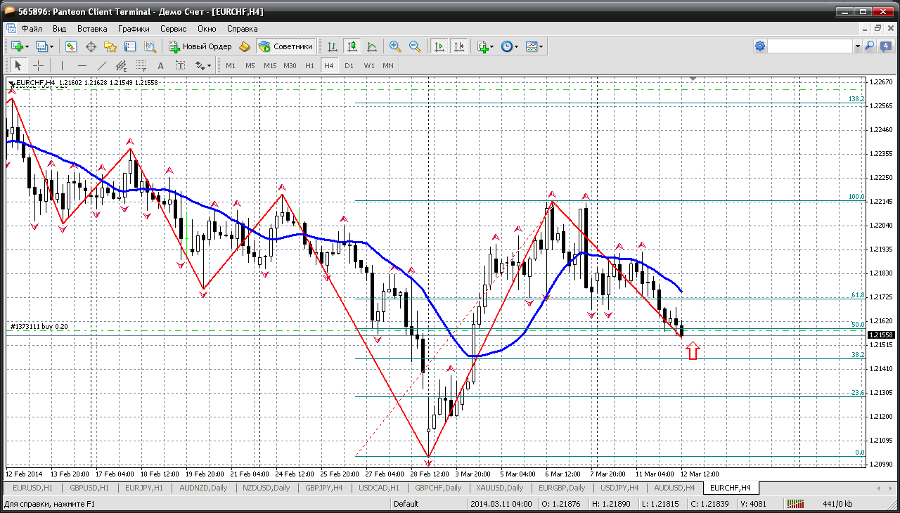Open the new chart dropdown arrow
The width and height of the screenshot is (900, 513).
(27, 46)
